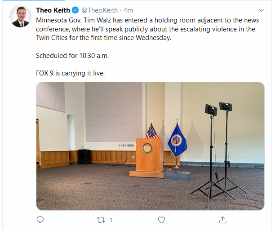Open the share tweet icon
The image size is (280, 230).
pos(222,220)
